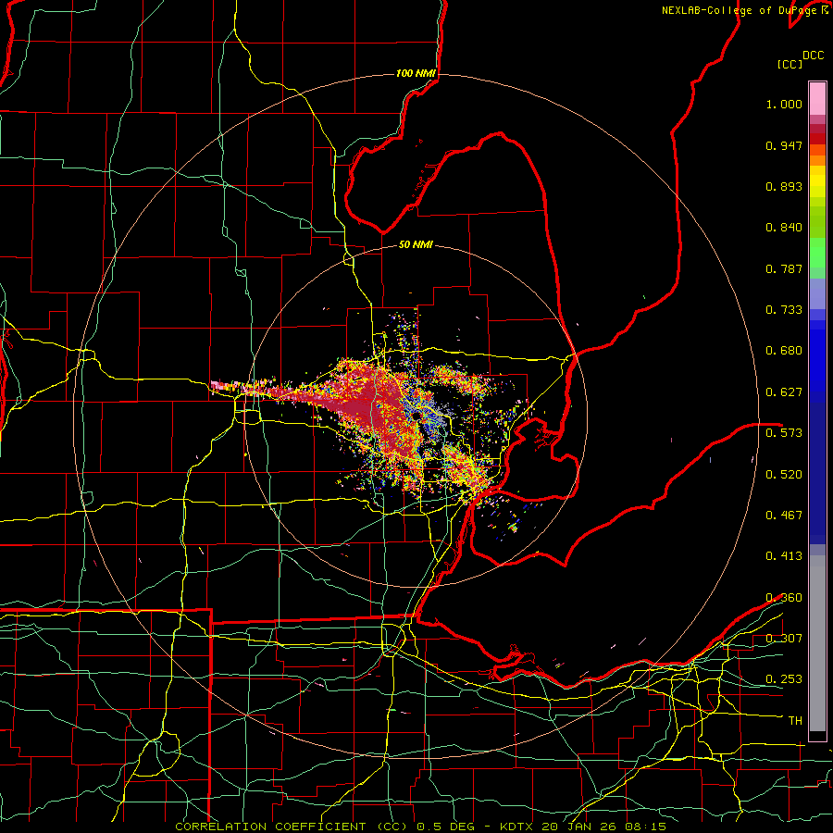833x833 pixels.
Task: Click the 0.467 color bar value
Action: 784,516
